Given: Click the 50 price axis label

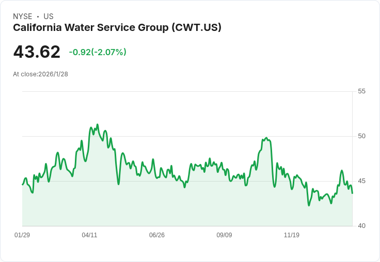Looking at the screenshot, I should 361,136.
